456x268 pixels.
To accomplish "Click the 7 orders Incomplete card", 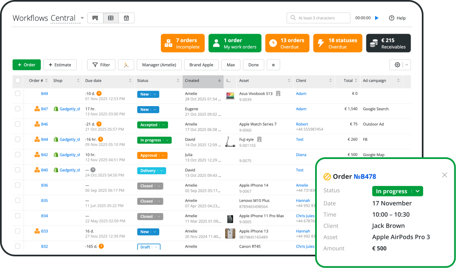I will click(183, 43).
